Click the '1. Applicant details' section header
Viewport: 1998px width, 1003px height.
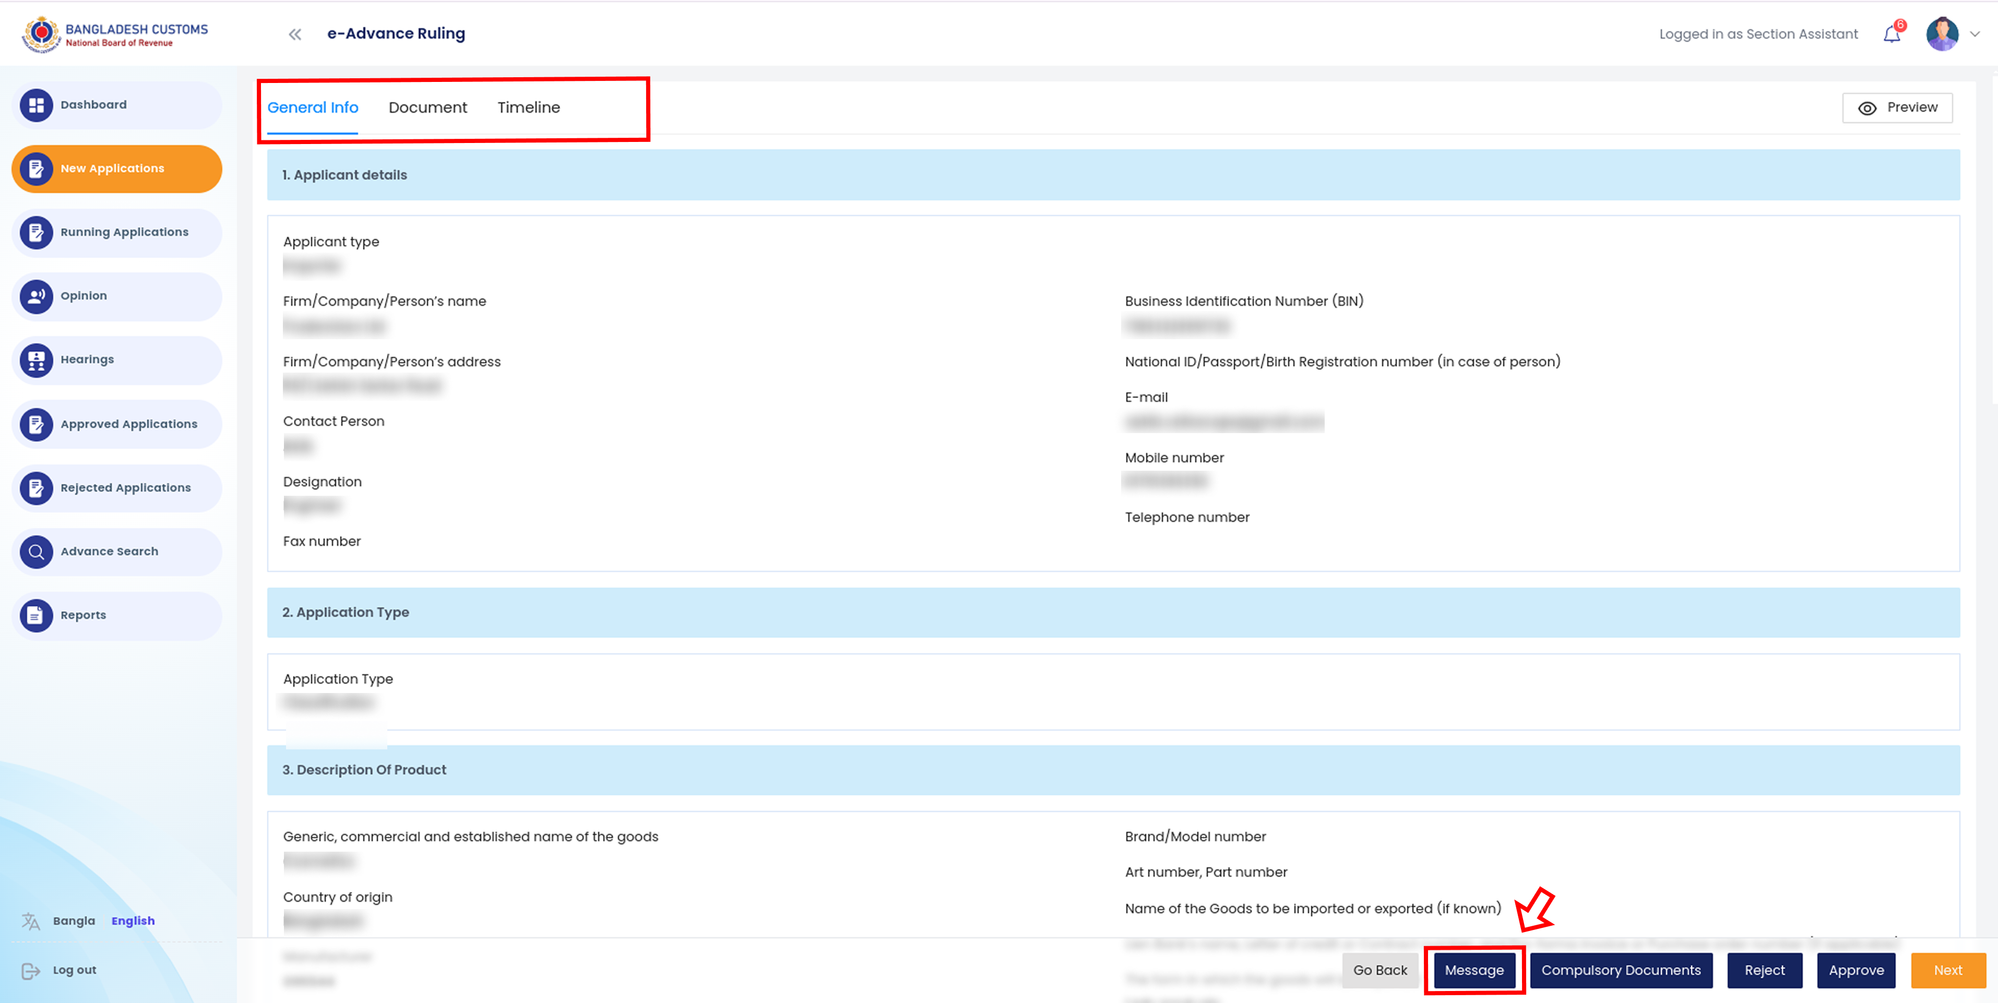1113,174
